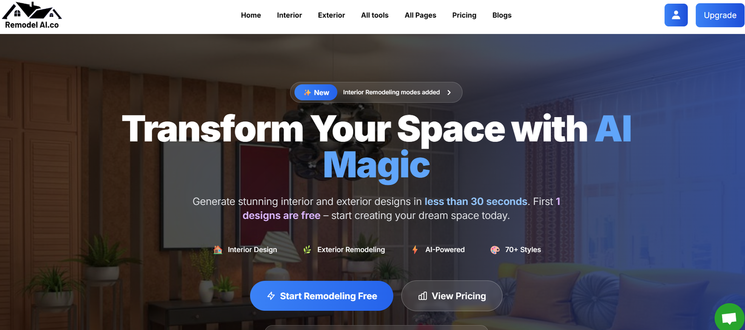
Task: Open the green chat bubble widget
Action: coord(729,318)
